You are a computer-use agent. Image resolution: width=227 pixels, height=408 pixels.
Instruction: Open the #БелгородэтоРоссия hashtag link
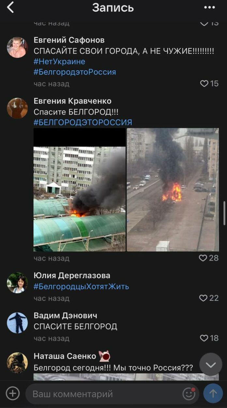(x=75, y=72)
